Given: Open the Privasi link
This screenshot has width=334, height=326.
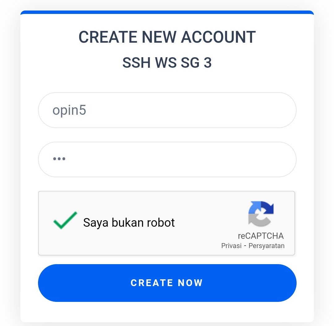Looking at the screenshot, I should (231, 246).
